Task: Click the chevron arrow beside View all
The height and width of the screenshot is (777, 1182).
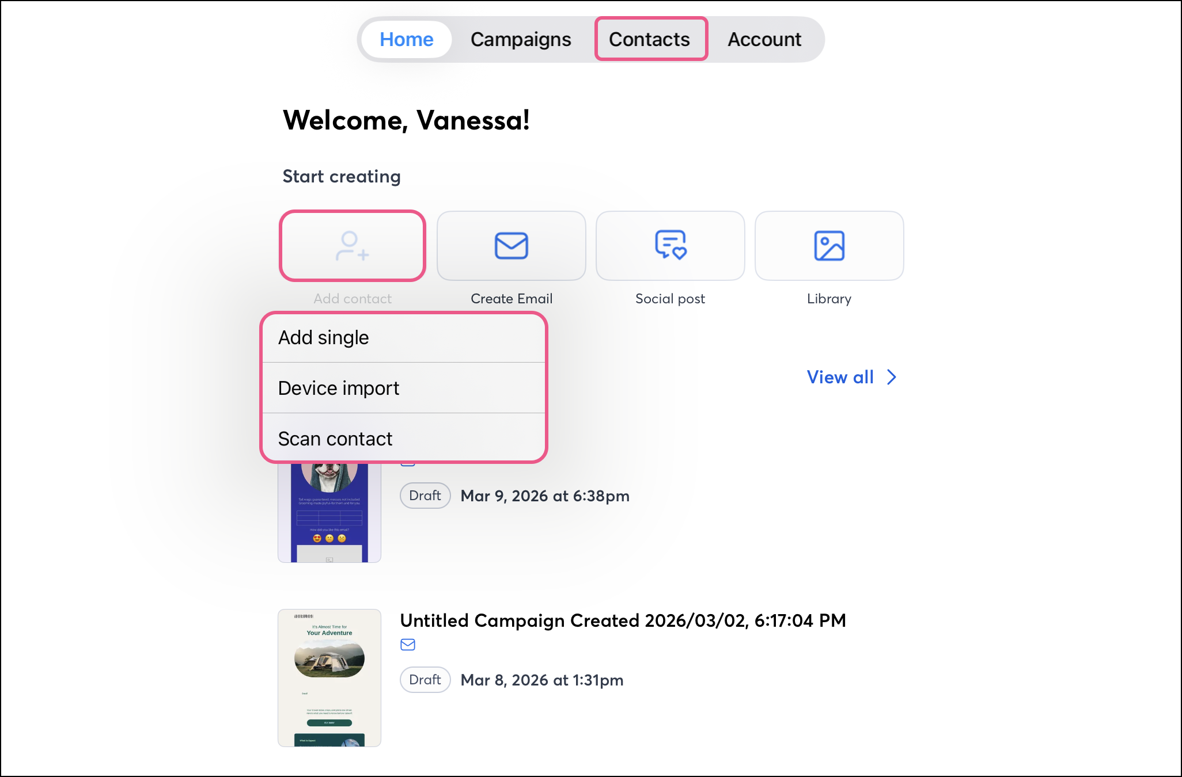Action: click(892, 377)
